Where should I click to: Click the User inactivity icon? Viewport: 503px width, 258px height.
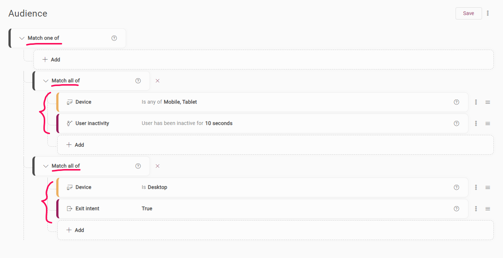coord(69,123)
